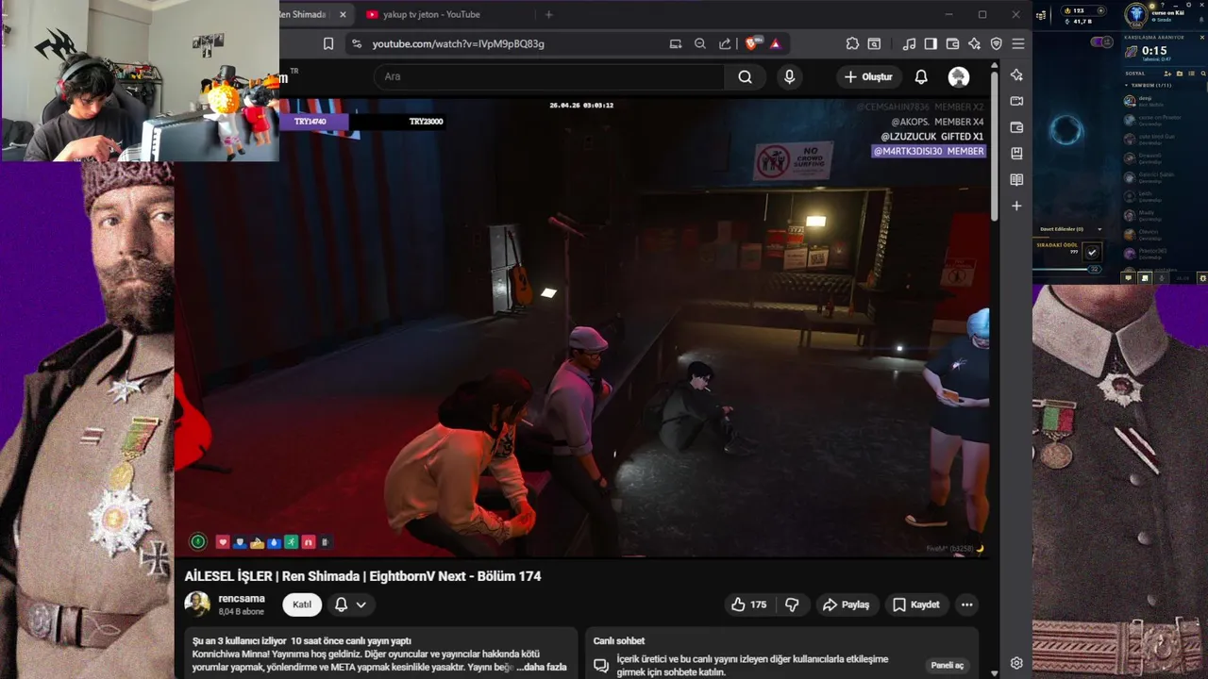Click the YouTube search field labeled Ara
Viewport: 1208px width, 679px height.
(549, 77)
